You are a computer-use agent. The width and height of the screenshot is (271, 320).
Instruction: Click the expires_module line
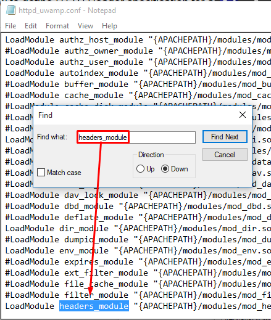(x=138, y=261)
